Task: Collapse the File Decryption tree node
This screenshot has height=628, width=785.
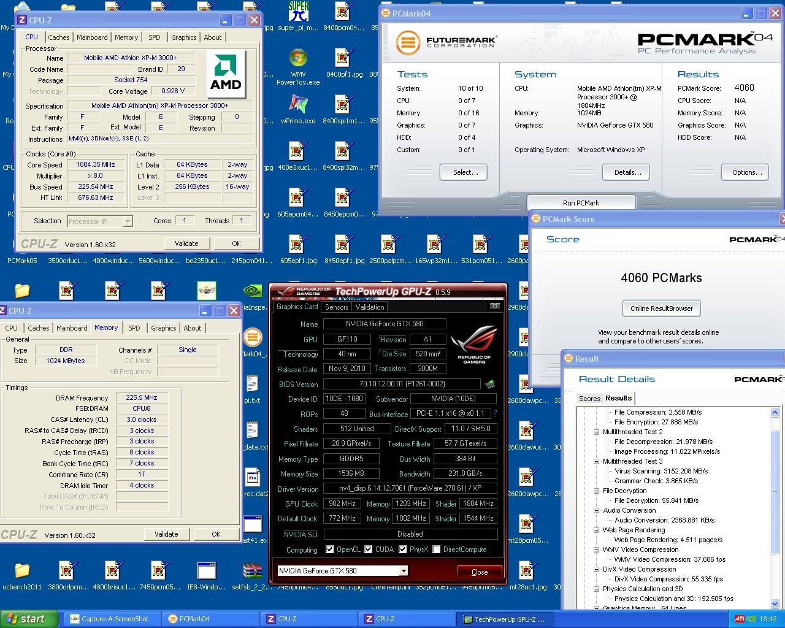Action: point(596,491)
